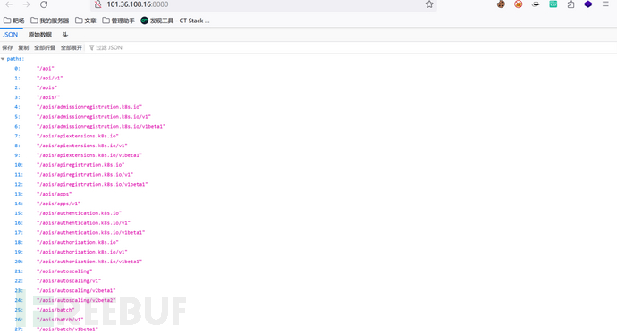Click 全部折叠 collapse all button
The image size is (617, 333).
click(x=45, y=47)
